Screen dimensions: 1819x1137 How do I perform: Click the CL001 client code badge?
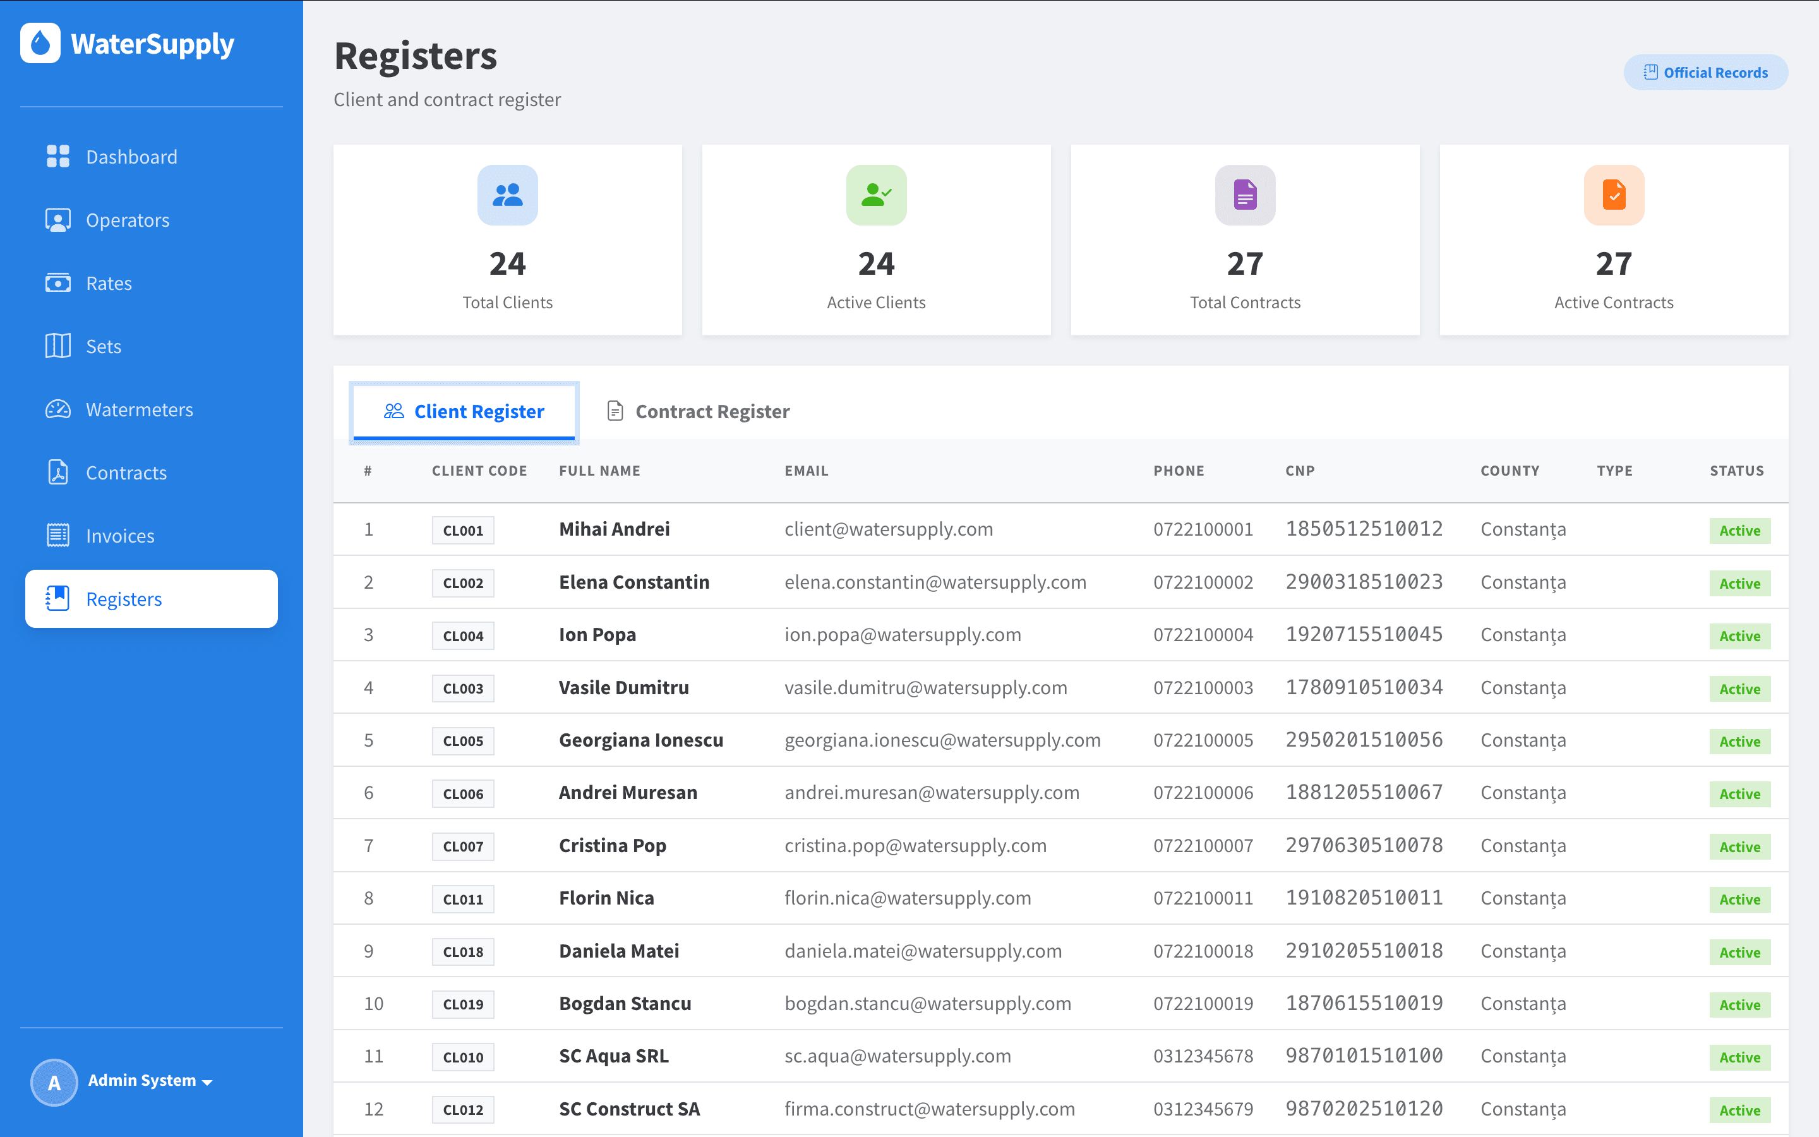[x=463, y=530]
